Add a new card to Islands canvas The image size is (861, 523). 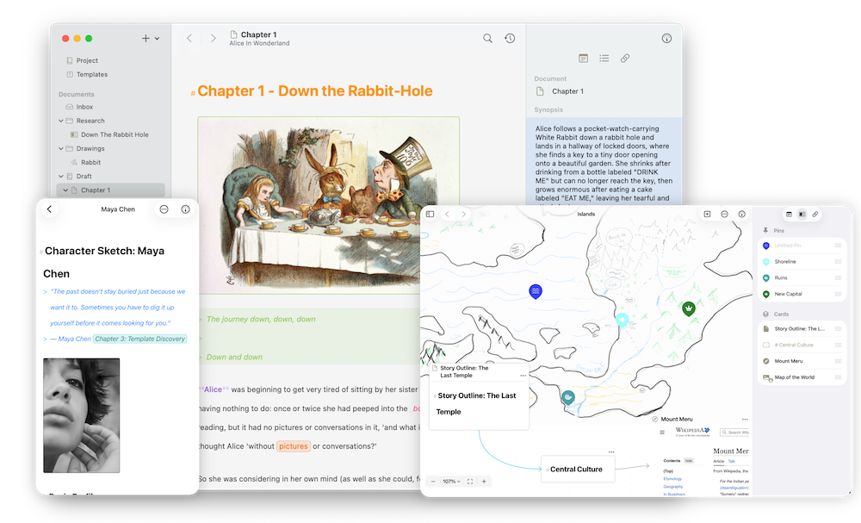707,215
